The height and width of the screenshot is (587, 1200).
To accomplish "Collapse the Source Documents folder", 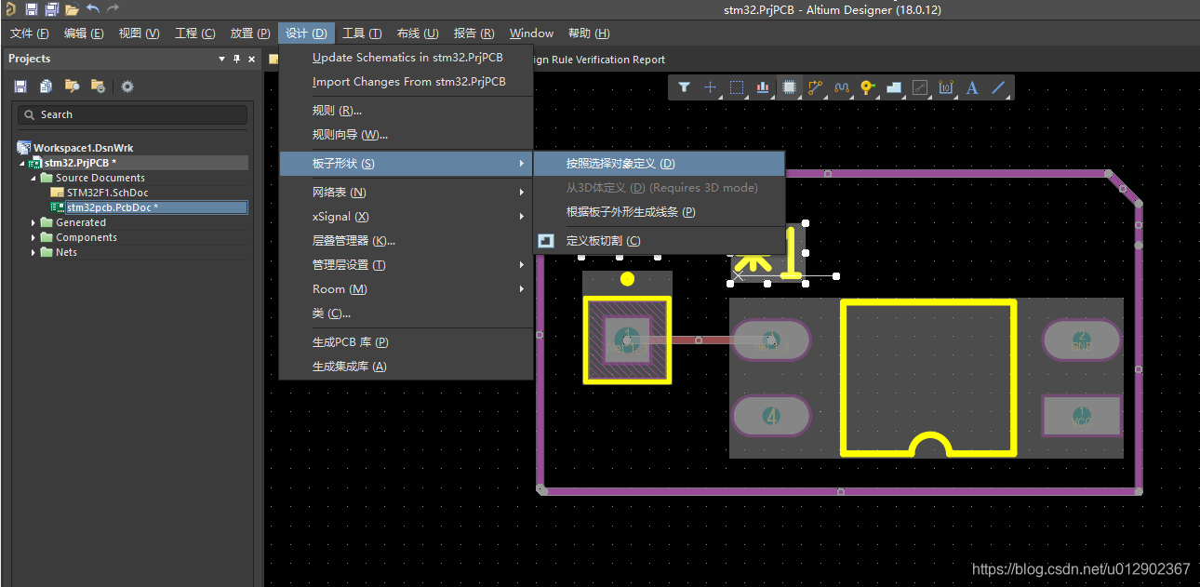I will coord(34,178).
